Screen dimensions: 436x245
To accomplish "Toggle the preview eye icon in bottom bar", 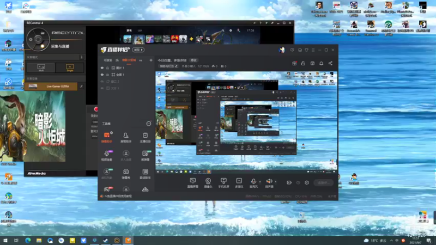I will pos(298,182).
